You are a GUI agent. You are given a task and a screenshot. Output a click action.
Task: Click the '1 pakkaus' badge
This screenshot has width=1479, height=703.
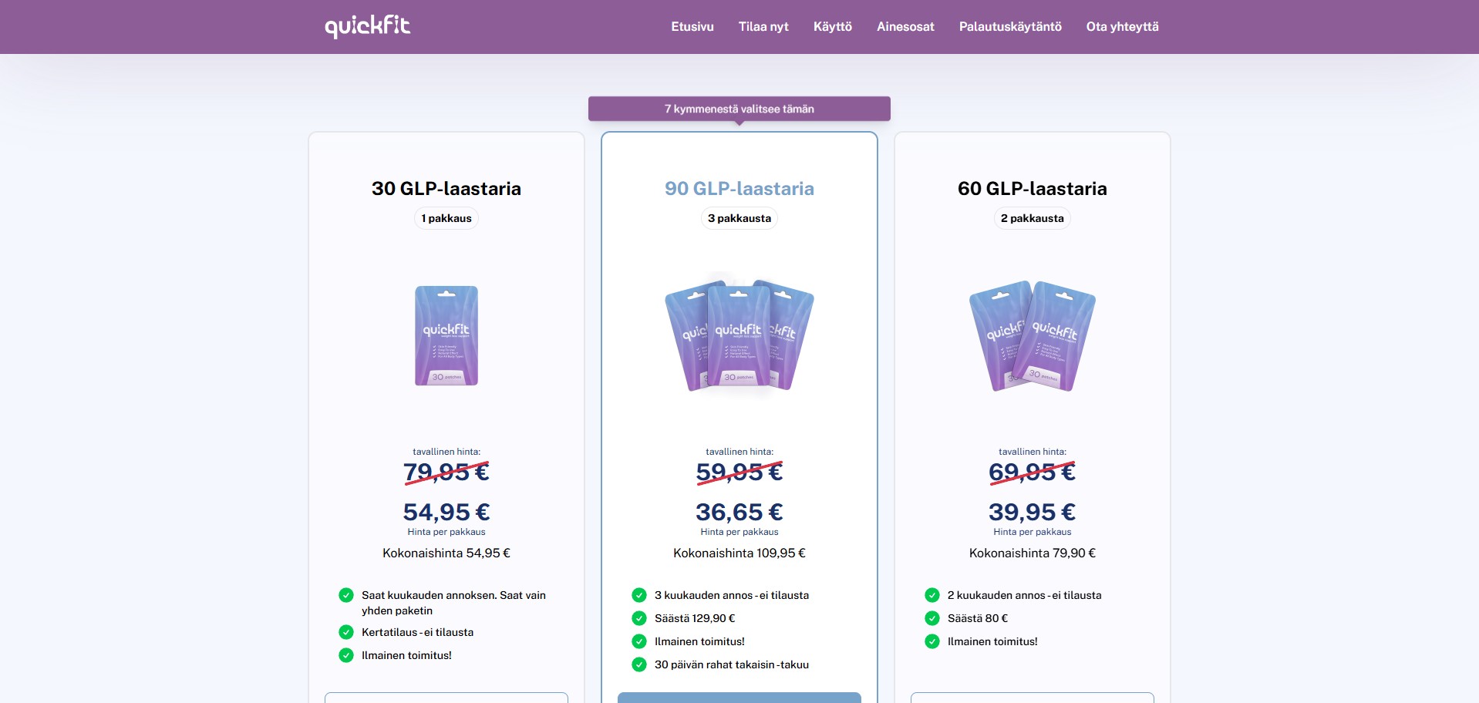tap(446, 218)
